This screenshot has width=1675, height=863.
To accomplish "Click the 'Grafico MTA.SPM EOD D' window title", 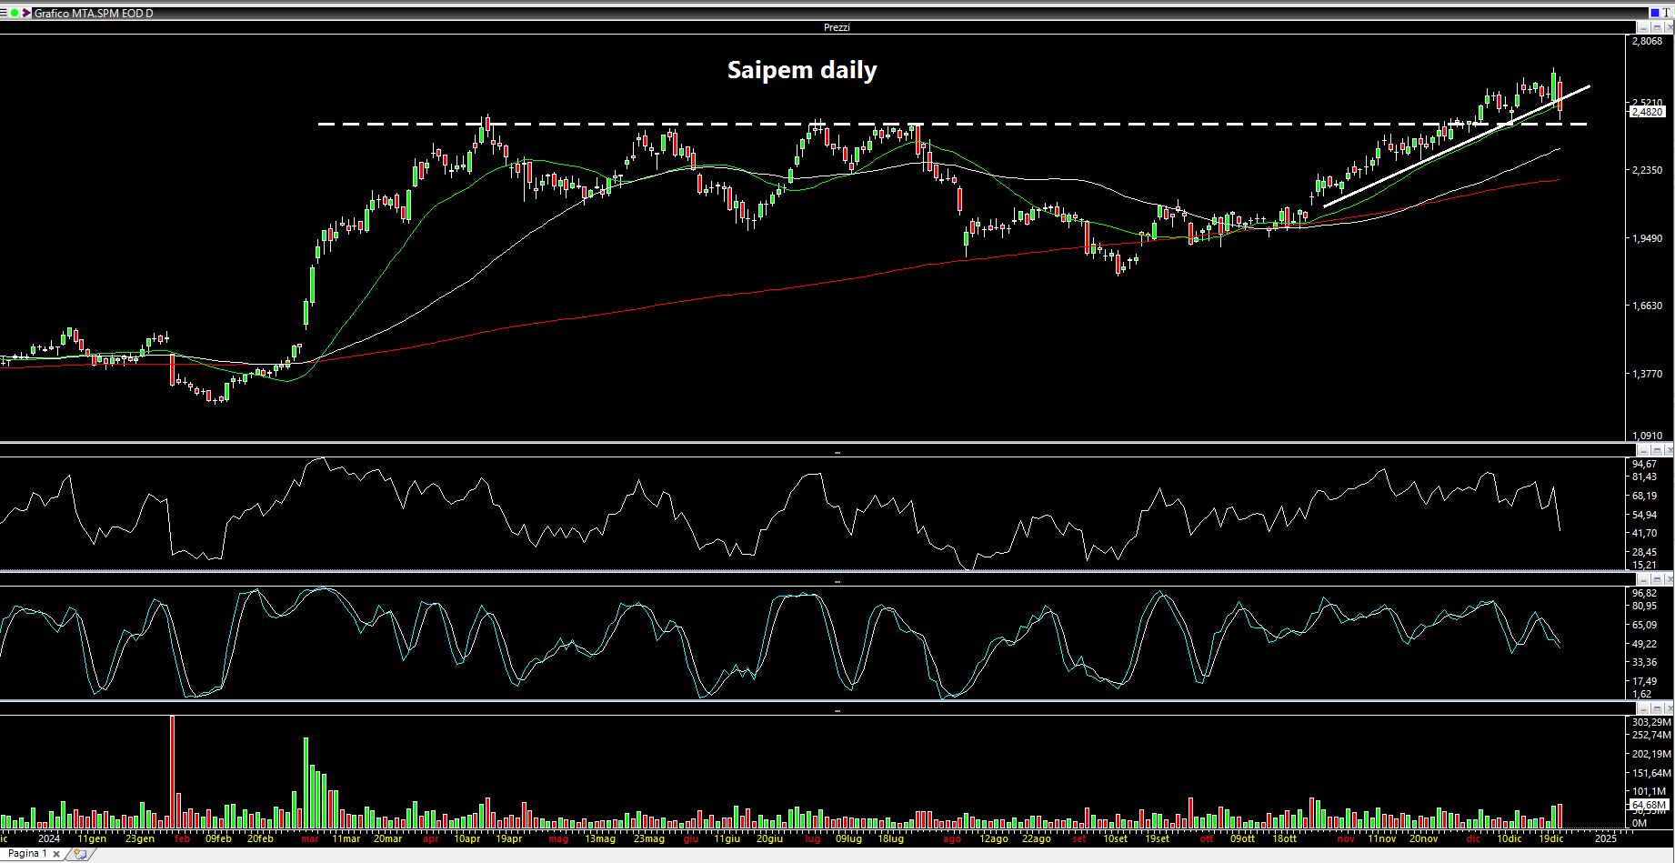I will [x=94, y=14].
